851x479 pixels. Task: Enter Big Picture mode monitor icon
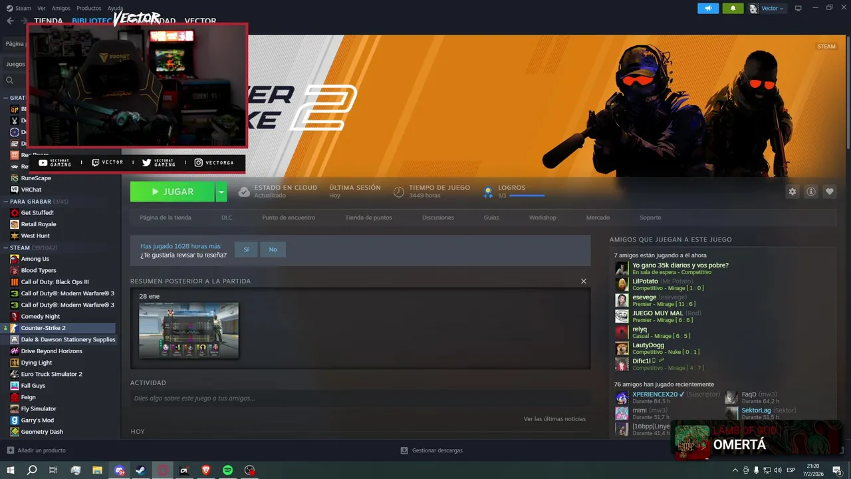tap(798, 8)
